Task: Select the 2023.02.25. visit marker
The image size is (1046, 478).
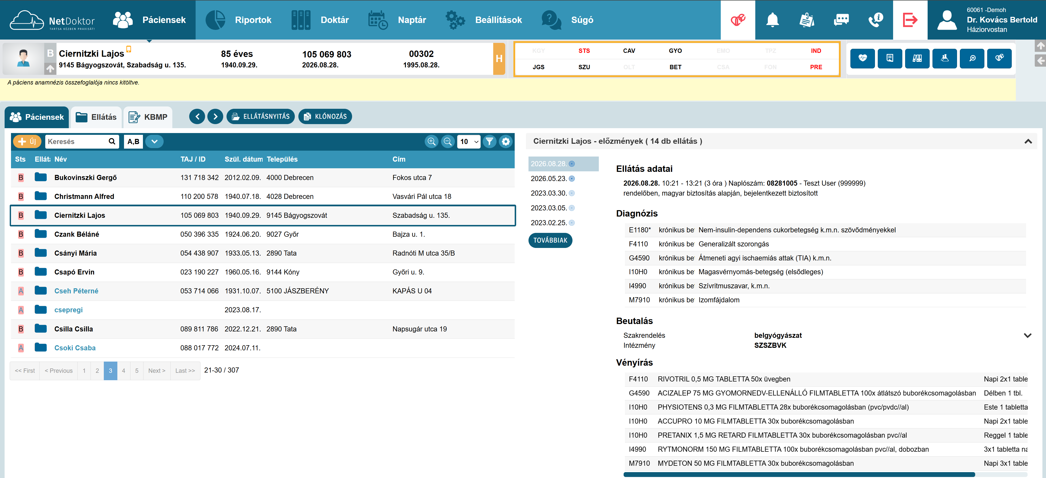Action: [x=572, y=223]
